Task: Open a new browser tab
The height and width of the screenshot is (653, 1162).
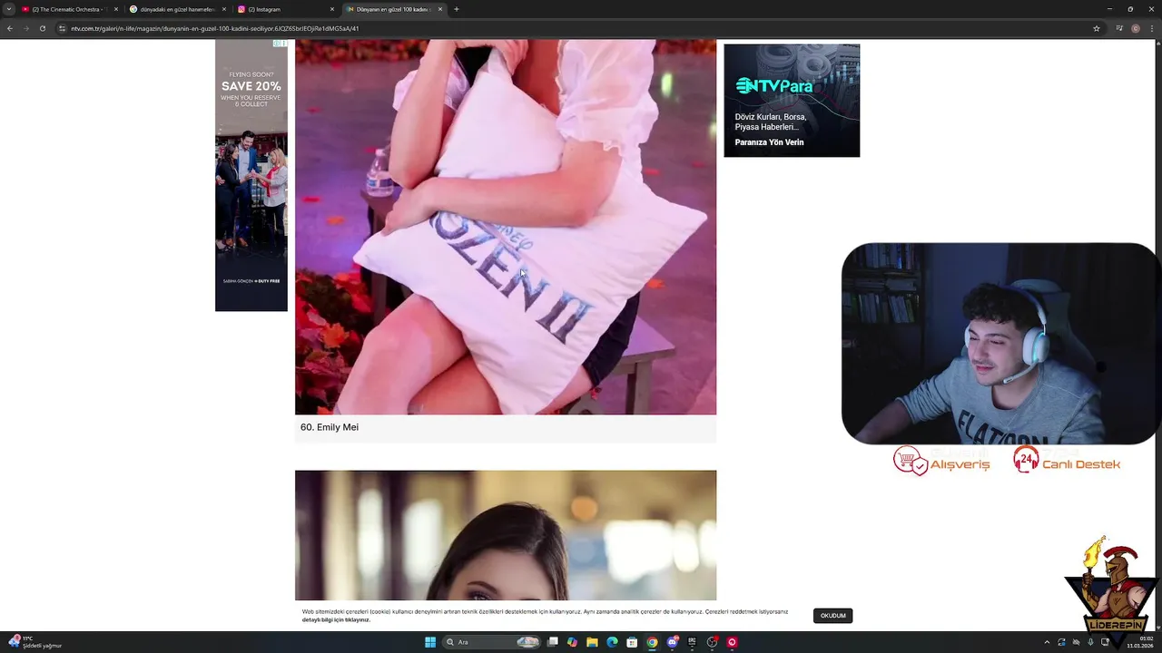Action: tap(457, 9)
